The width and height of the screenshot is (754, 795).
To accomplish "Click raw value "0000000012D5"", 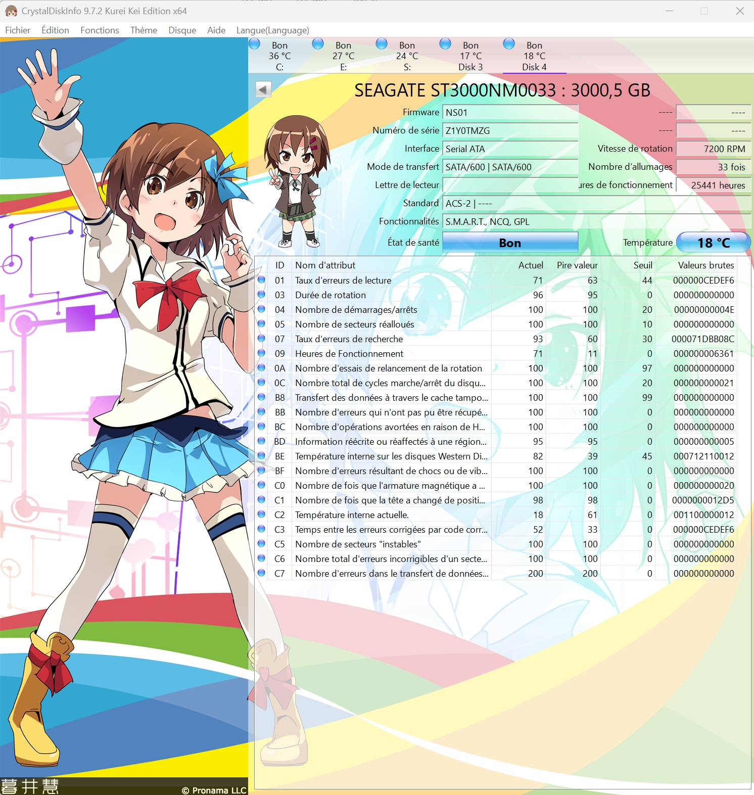I will (703, 500).
